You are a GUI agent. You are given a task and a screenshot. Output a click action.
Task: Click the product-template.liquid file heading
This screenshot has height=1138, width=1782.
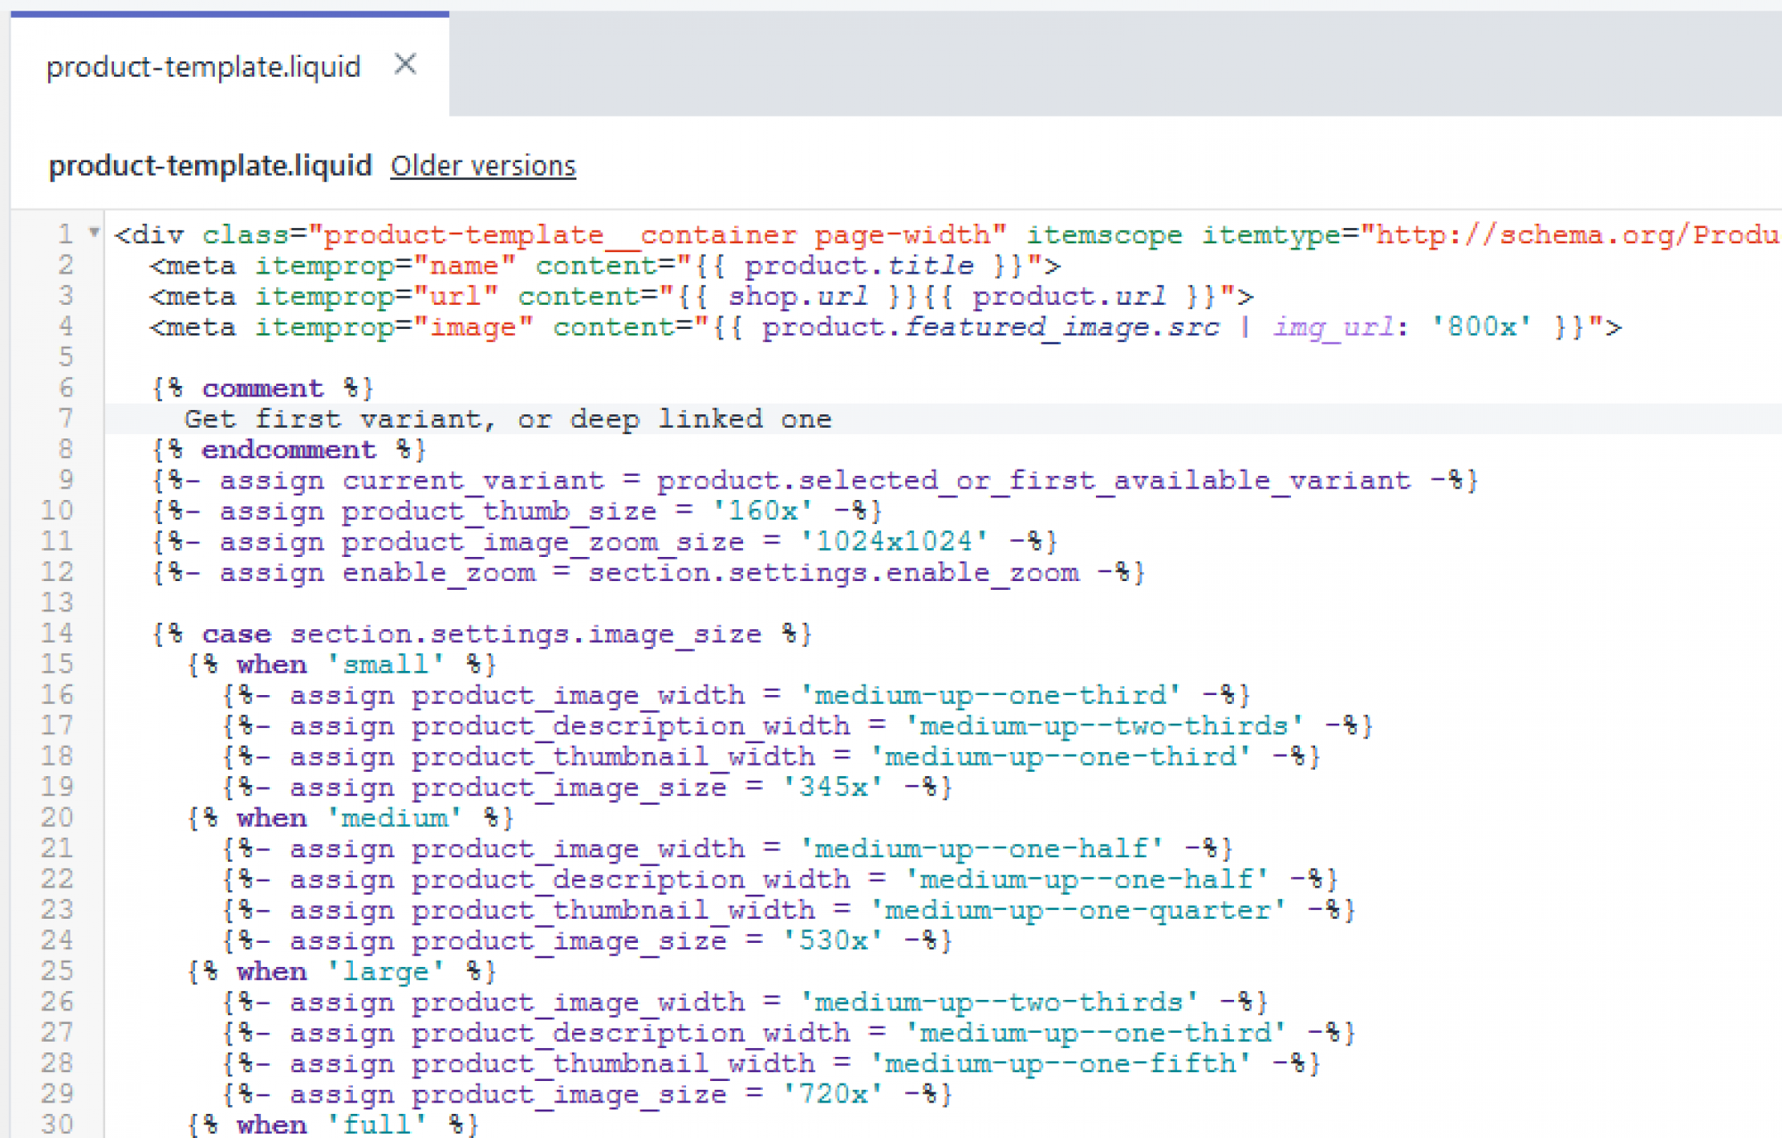(210, 166)
